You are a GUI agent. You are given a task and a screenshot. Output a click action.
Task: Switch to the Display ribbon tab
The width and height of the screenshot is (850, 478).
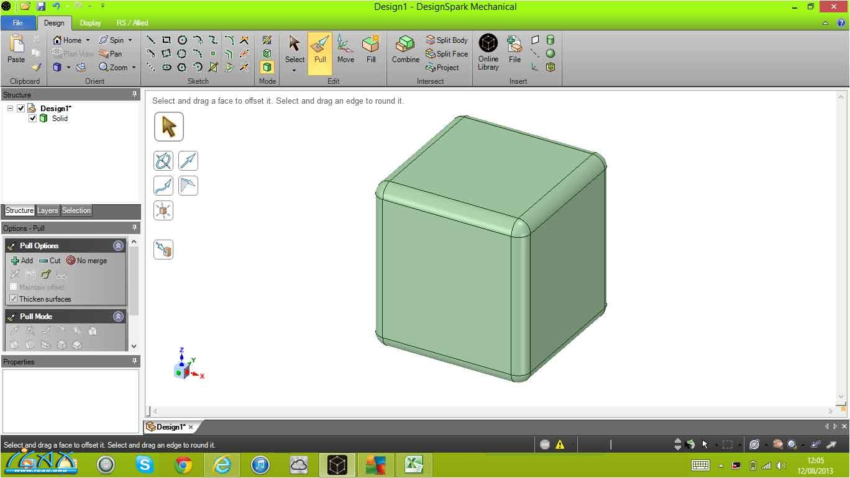pyautogui.click(x=90, y=23)
